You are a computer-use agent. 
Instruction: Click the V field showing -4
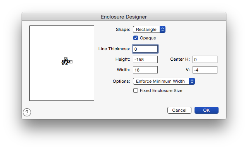click(x=205, y=70)
